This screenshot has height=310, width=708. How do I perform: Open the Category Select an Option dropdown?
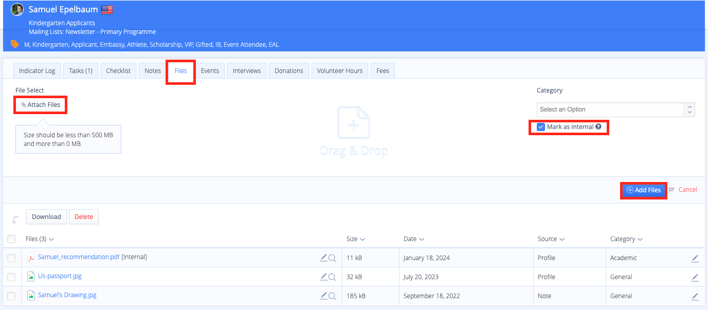[x=615, y=110]
